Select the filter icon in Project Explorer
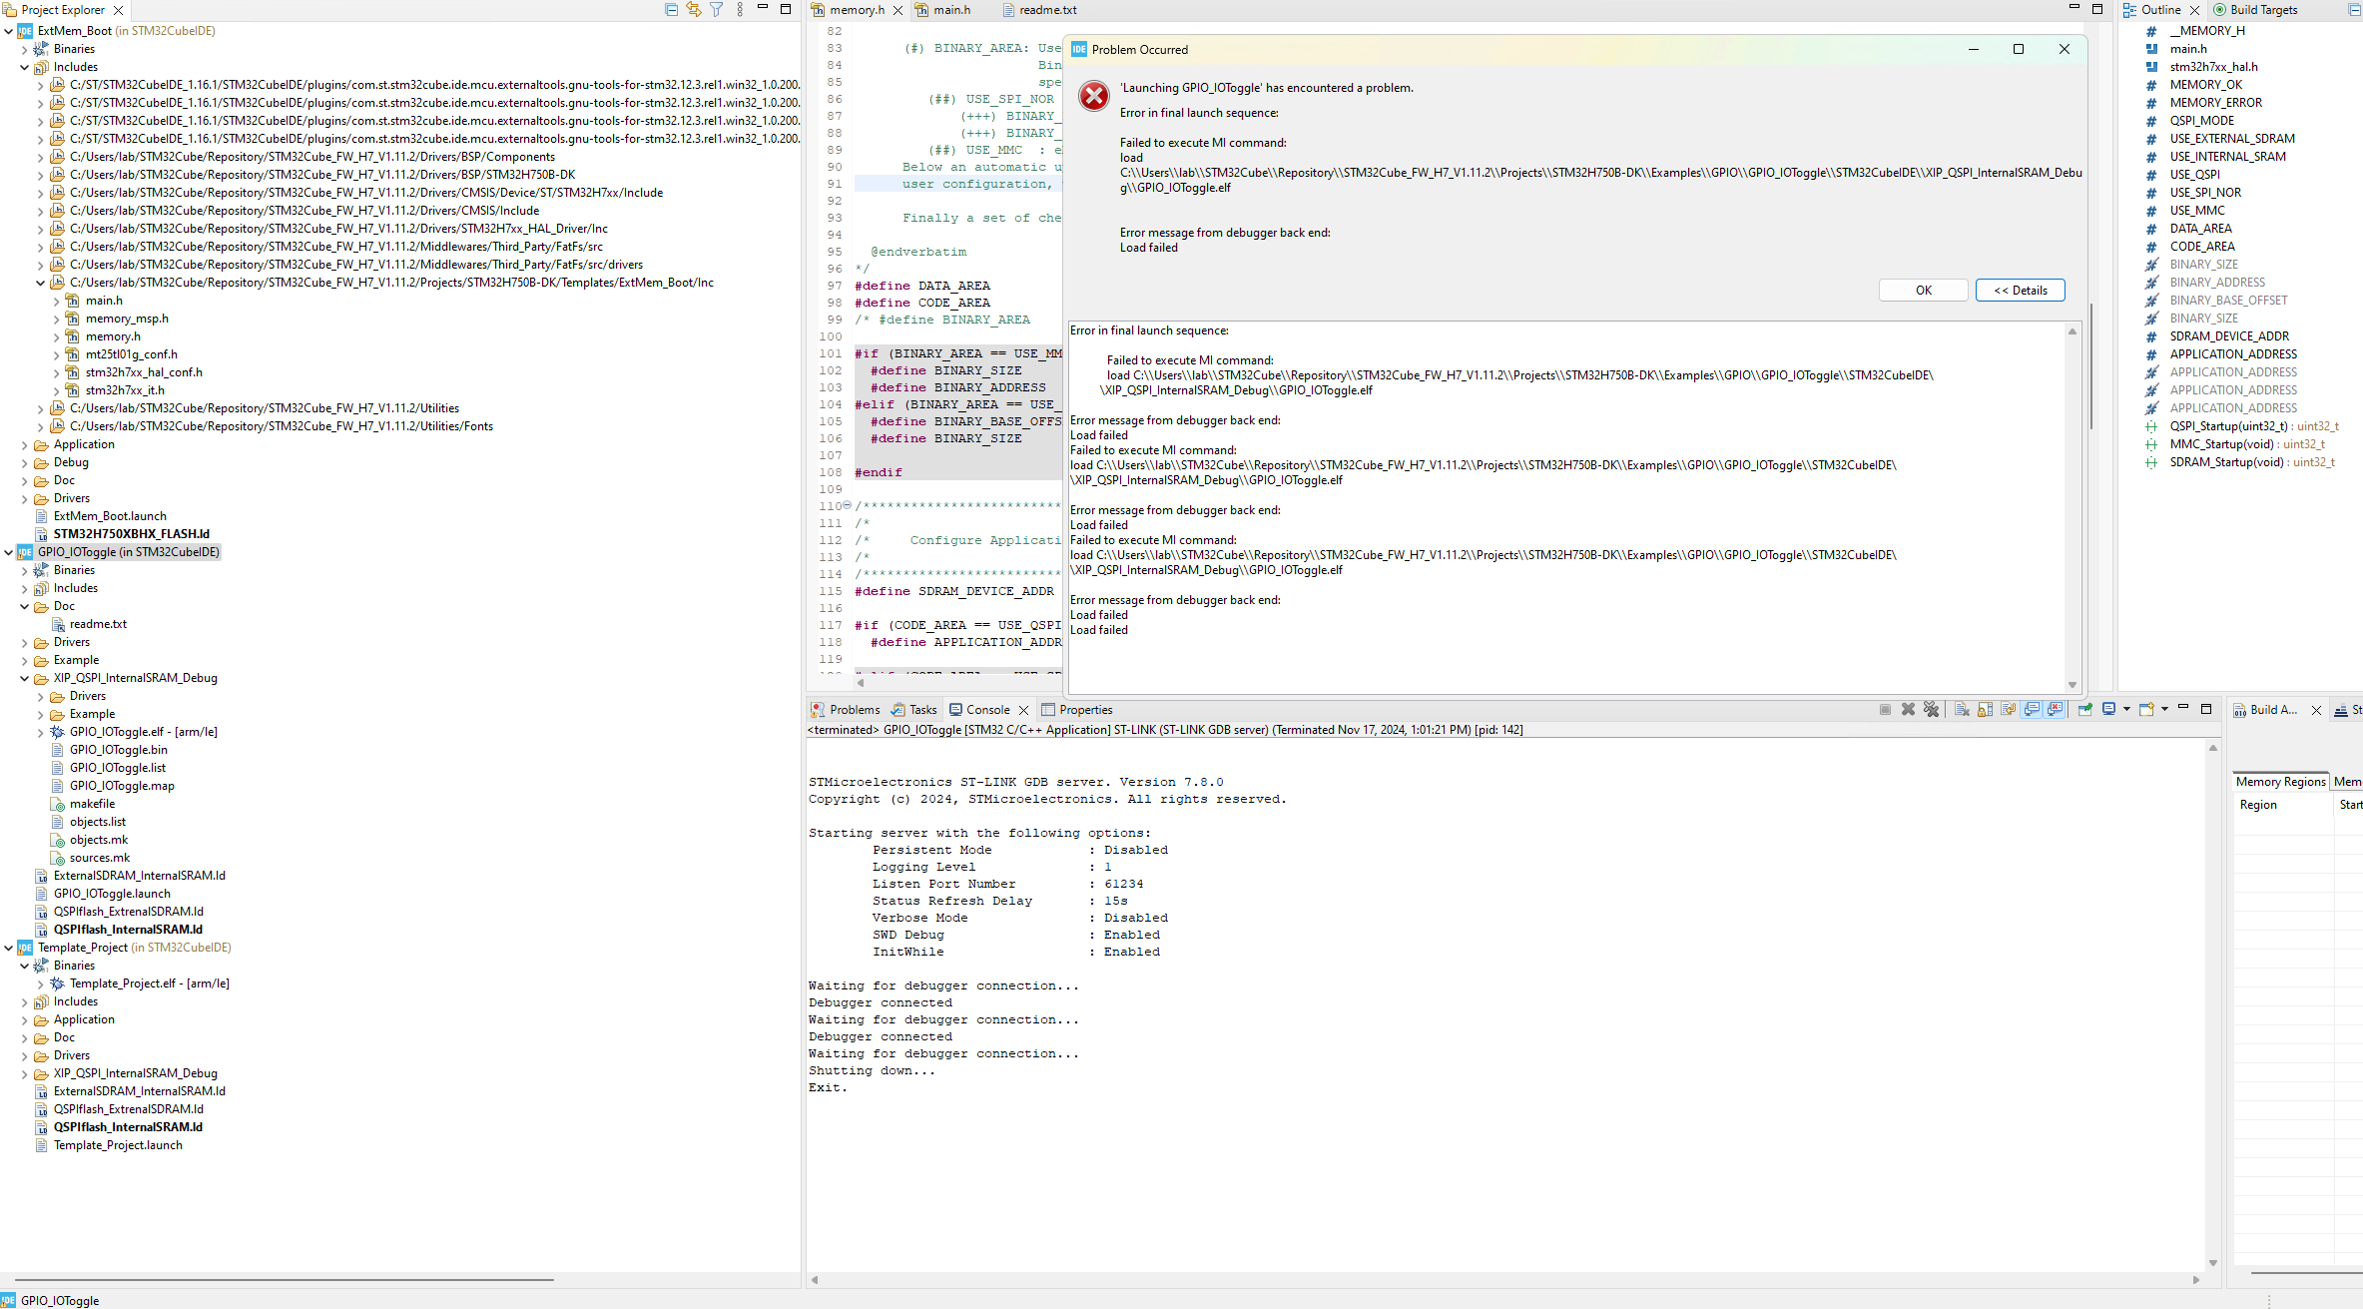This screenshot has height=1309, width=2363. pos(716,9)
